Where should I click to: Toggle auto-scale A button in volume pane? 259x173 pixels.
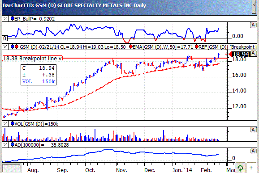(x=253, y=130)
